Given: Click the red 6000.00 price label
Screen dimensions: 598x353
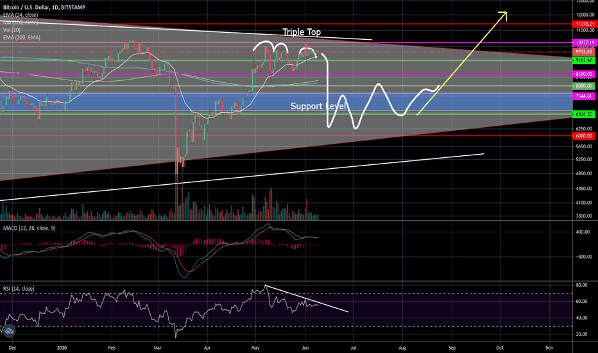Looking at the screenshot, I should point(584,136).
